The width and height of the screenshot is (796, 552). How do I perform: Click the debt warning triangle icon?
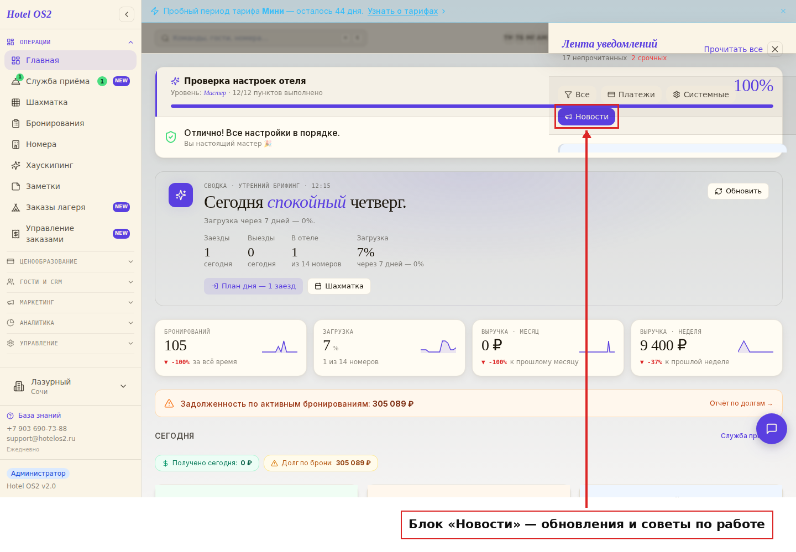point(169,403)
